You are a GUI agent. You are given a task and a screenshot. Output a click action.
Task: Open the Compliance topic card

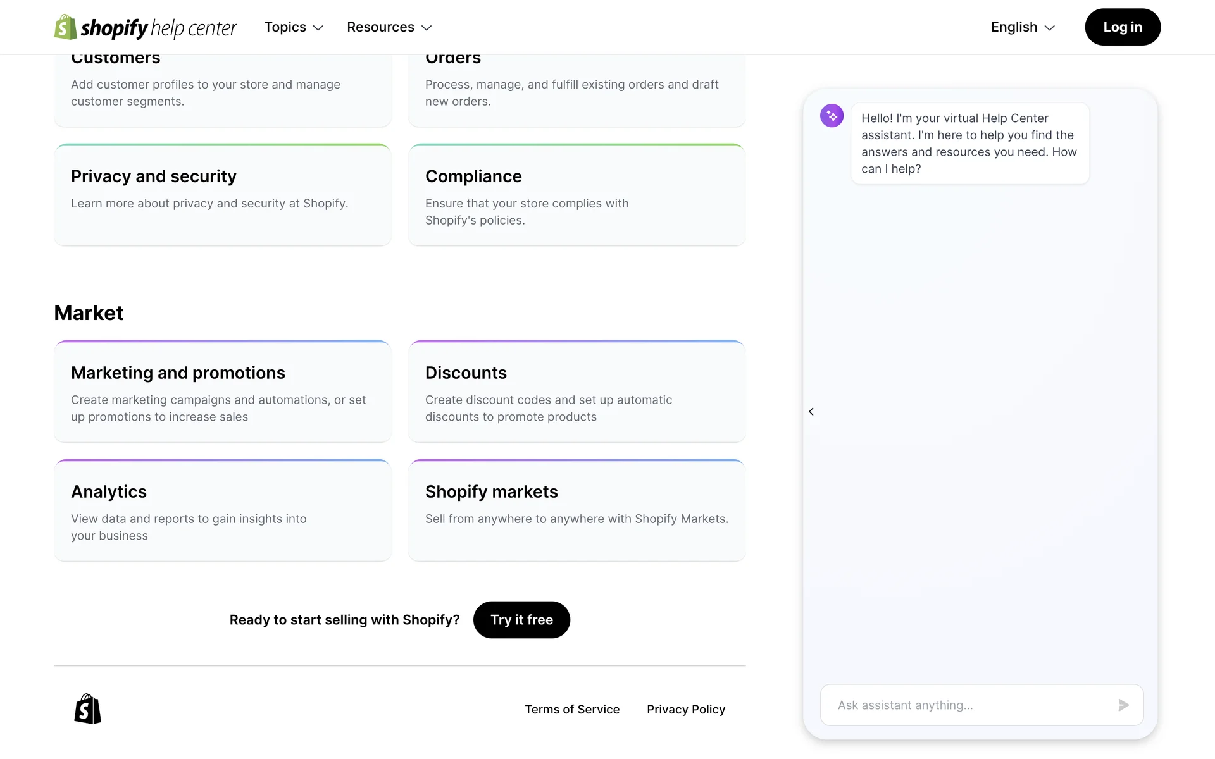click(576, 195)
